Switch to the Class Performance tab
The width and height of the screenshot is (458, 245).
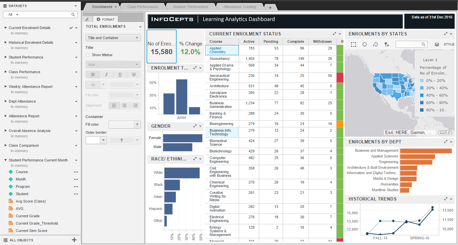(142, 6)
